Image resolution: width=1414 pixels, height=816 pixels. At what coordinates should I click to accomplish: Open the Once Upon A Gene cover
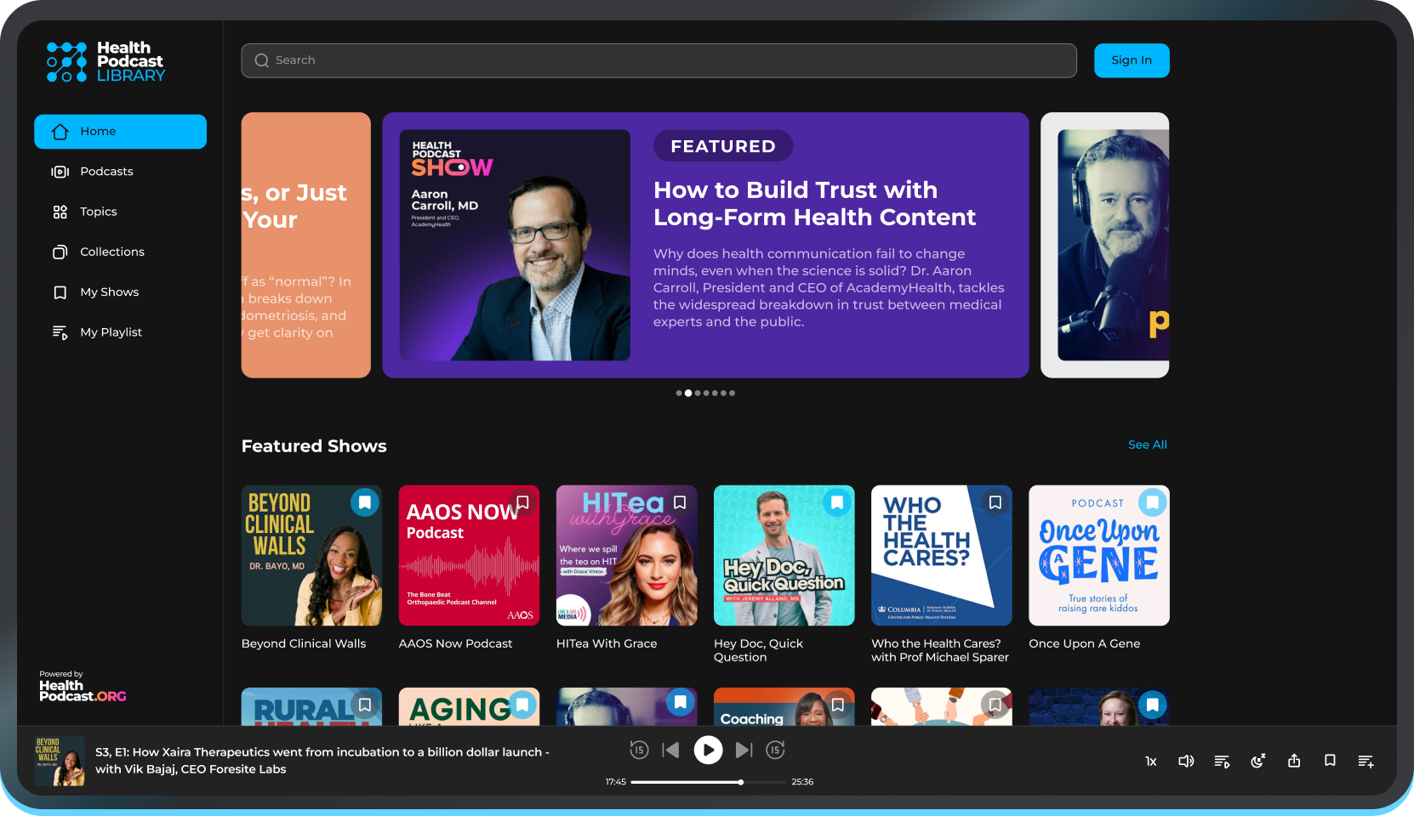pyautogui.click(x=1099, y=556)
